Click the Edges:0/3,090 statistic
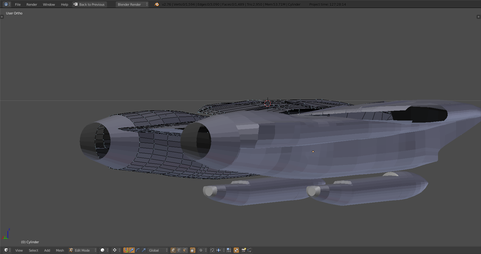 point(208,4)
